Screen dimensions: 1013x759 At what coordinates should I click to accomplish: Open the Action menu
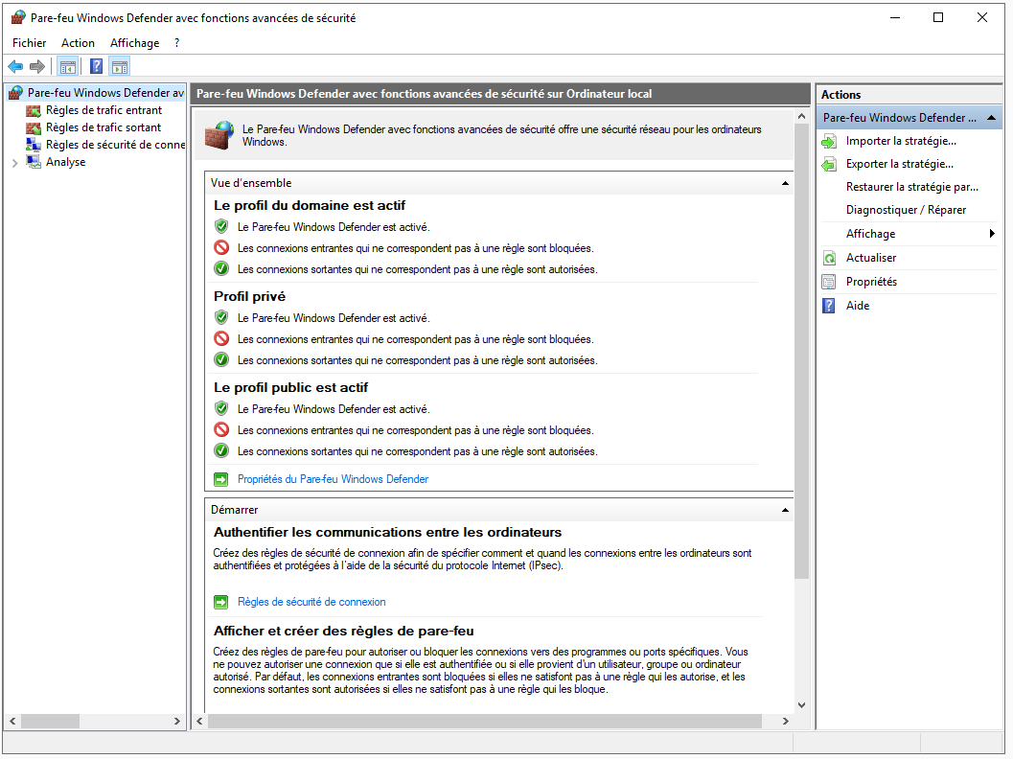[x=79, y=43]
